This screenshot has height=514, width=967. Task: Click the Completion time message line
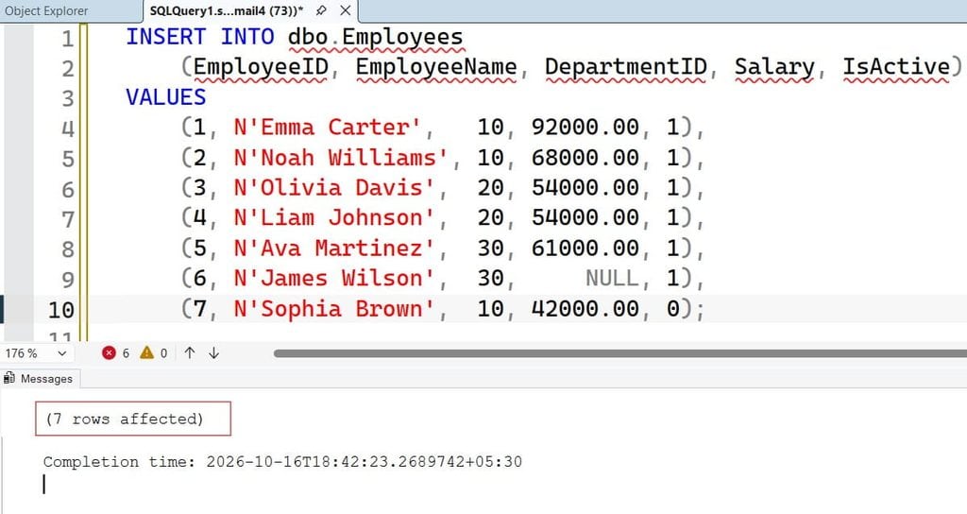tap(282, 461)
